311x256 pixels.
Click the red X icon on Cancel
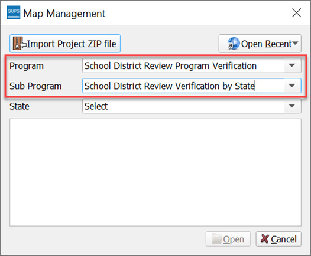coord(265,238)
